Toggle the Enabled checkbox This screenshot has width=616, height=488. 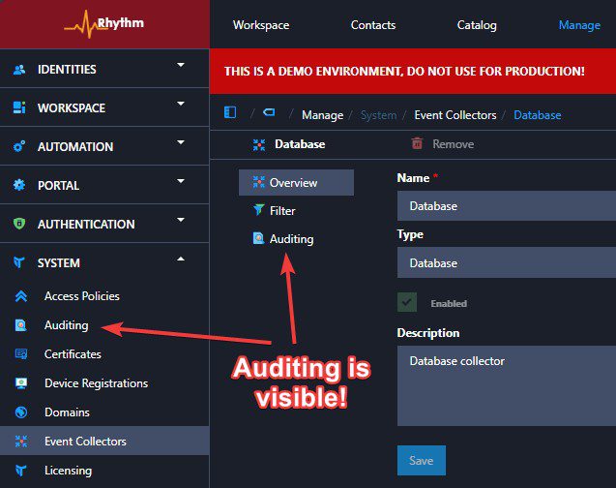click(407, 302)
